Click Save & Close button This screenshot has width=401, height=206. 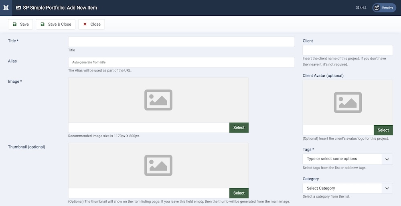[55, 24]
